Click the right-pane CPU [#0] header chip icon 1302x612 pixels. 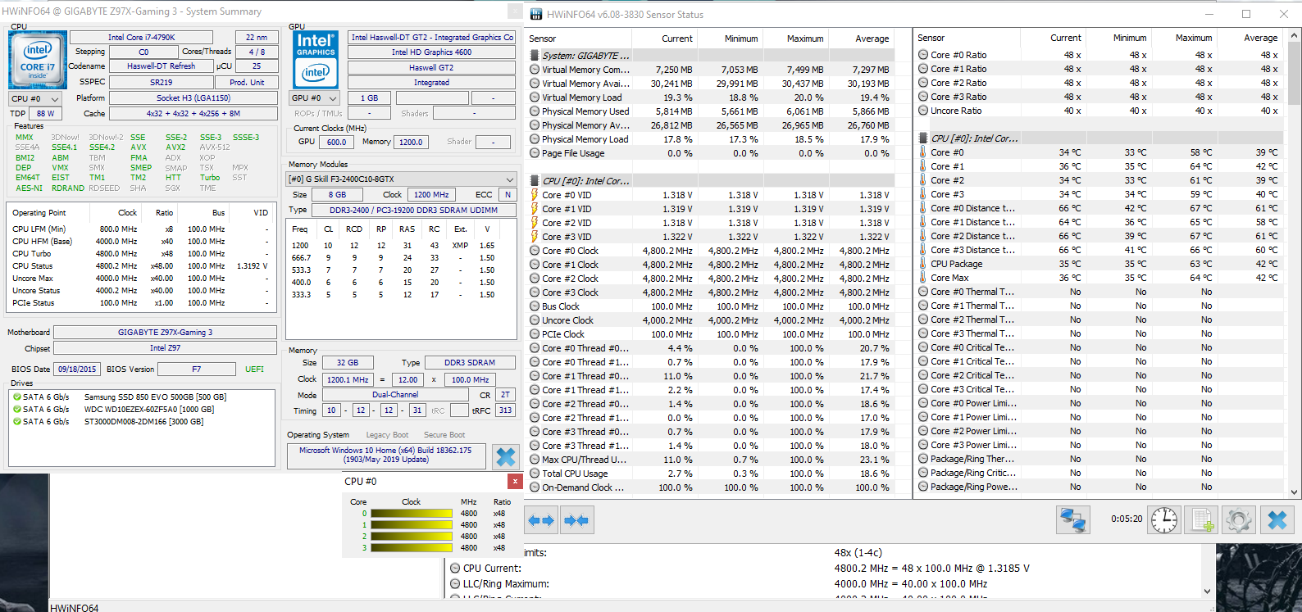(922, 138)
